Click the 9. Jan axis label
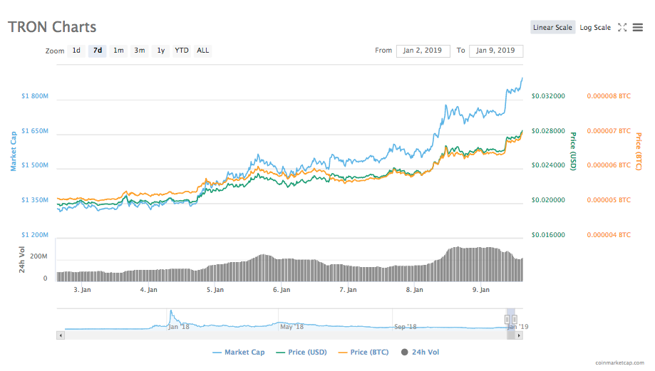This screenshot has width=655, height=371. coord(481,290)
